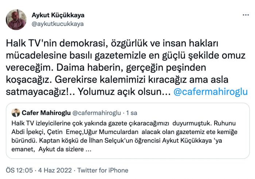Open the 'Twitter for iPhone' source link
The height and width of the screenshot is (179, 255).
point(103,170)
